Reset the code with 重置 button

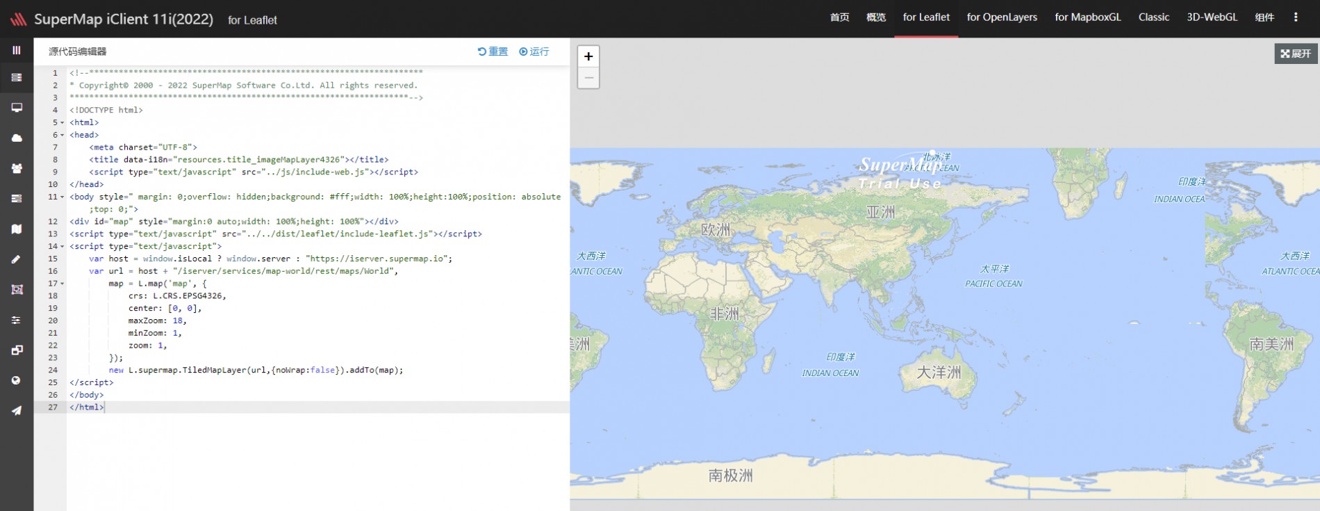click(493, 51)
